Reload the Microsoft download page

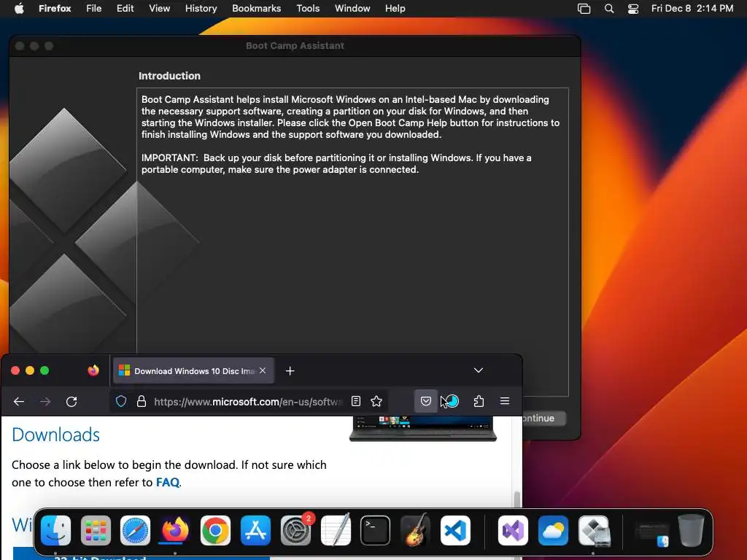pyautogui.click(x=71, y=402)
